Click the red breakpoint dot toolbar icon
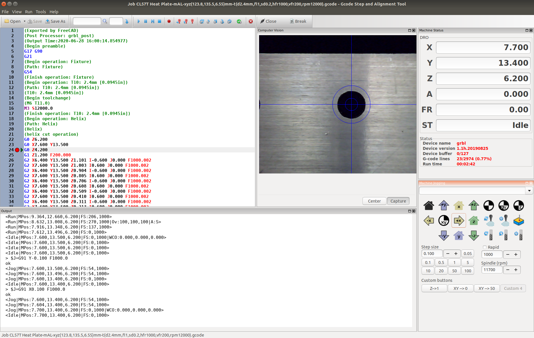The image size is (534, 338). (x=169, y=21)
